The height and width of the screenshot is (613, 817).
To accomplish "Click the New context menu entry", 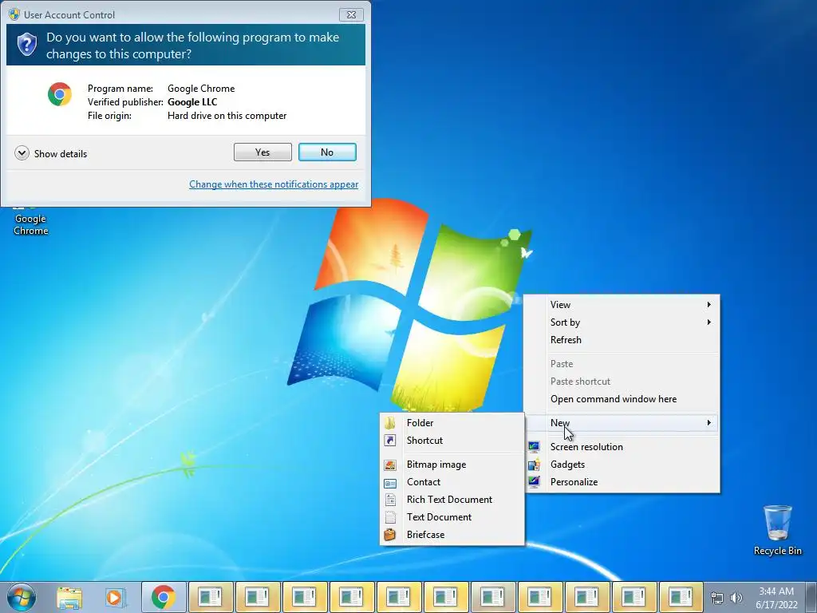I will click(622, 423).
